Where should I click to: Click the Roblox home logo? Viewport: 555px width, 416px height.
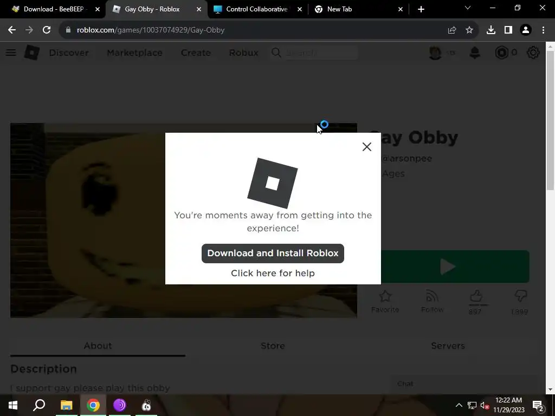click(32, 53)
